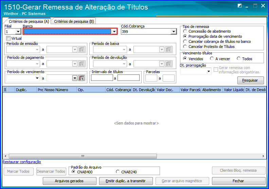Click the scrollbar left arrow
The width and height of the screenshot is (269, 189).
click(x=5, y=156)
